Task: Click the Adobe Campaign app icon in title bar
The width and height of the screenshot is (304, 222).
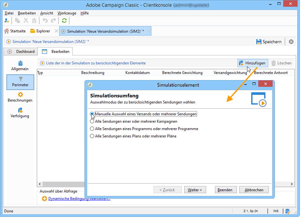Action: pos(6,5)
